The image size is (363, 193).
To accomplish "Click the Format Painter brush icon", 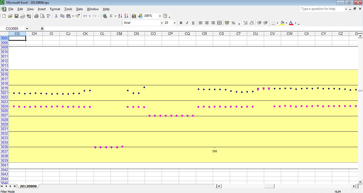I will coord(78,16).
